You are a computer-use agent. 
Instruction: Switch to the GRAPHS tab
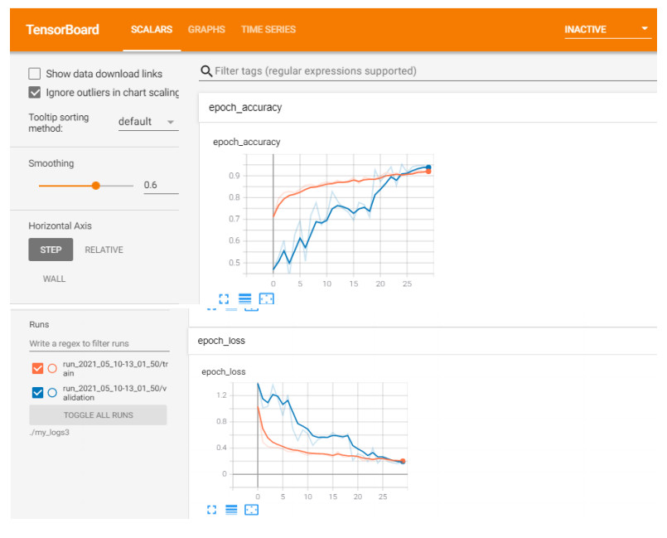click(x=206, y=30)
